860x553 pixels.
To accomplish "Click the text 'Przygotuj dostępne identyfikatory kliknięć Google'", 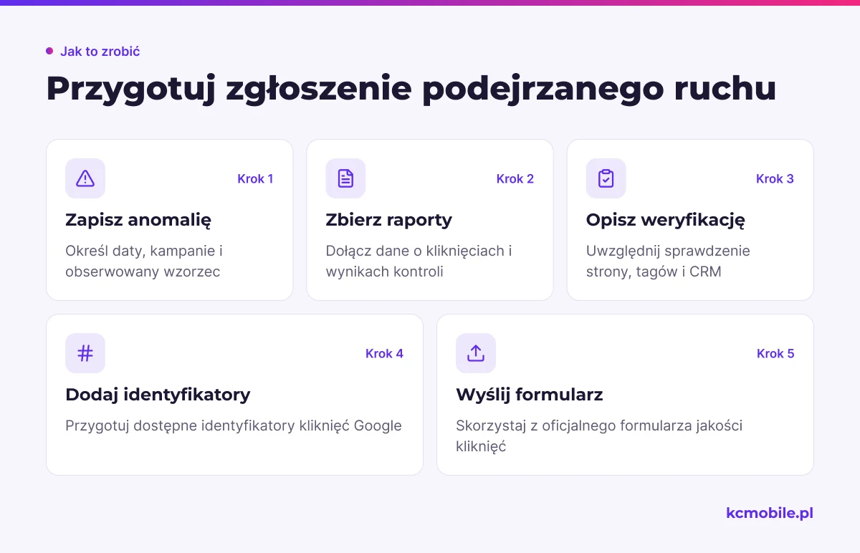I will (x=234, y=426).
